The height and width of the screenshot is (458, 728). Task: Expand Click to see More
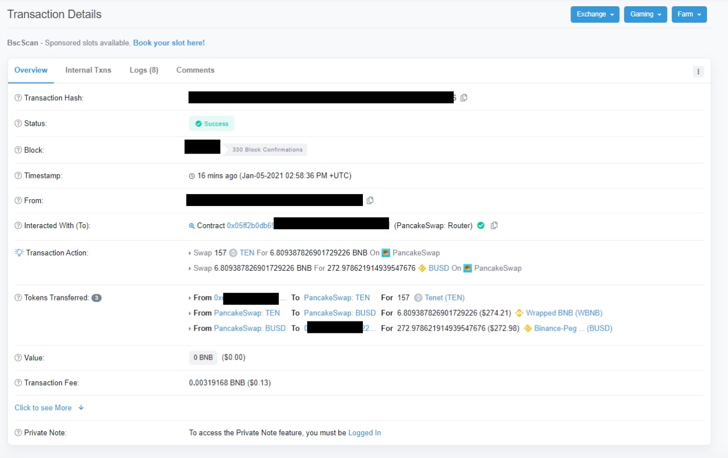pyautogui.click(x=49, y=408)
